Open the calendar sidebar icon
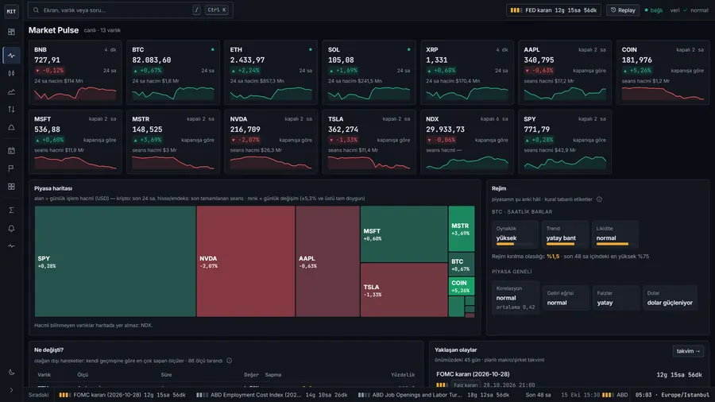This screenshot has height=402, width=715. [x=11, y=150]
